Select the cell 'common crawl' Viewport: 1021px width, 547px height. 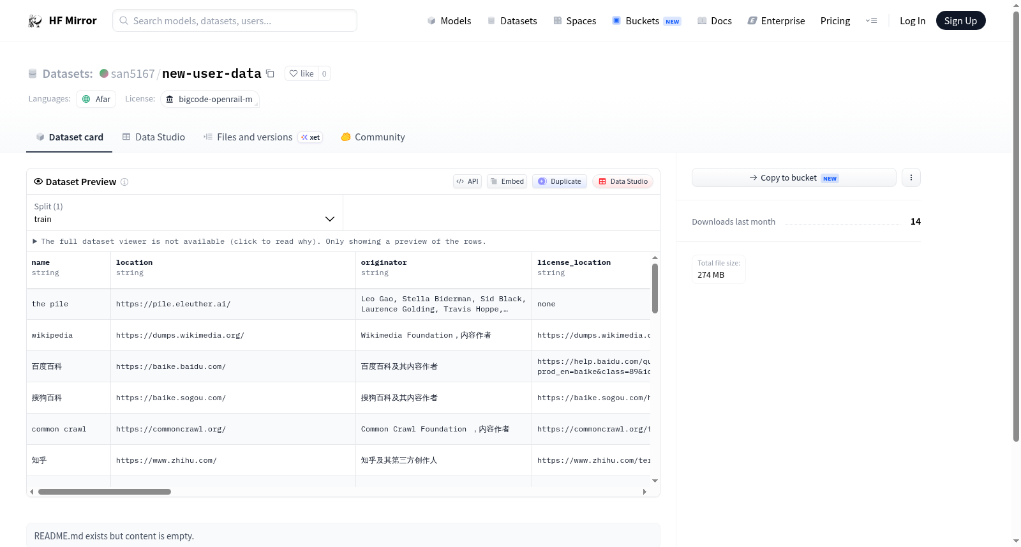point(69,429)
